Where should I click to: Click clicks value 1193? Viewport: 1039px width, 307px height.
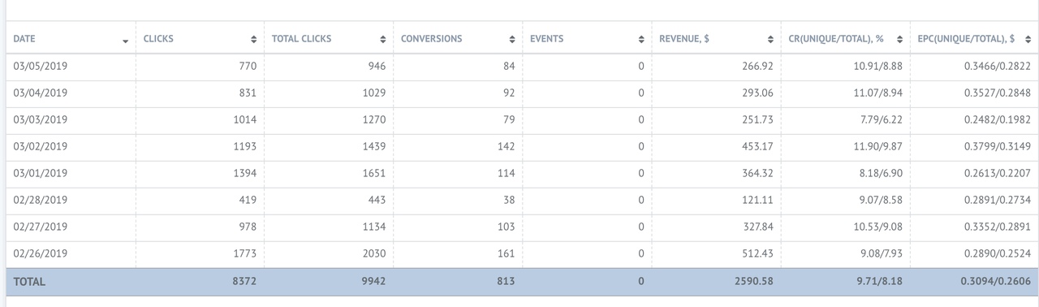pos(244,146)
